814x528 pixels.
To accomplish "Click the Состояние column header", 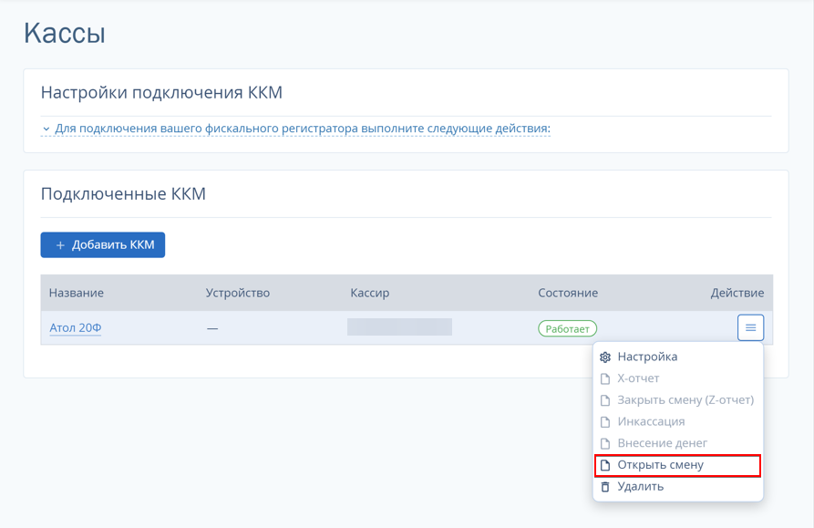I will (568, 293).
